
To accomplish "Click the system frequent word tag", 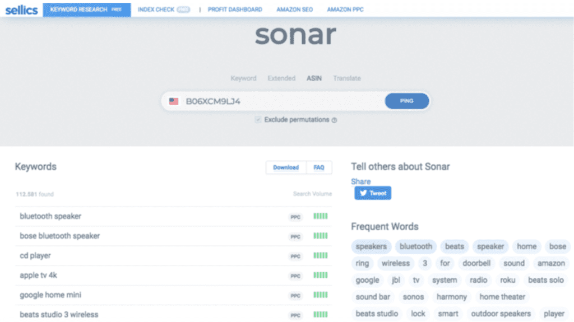I will coord(445,281).
